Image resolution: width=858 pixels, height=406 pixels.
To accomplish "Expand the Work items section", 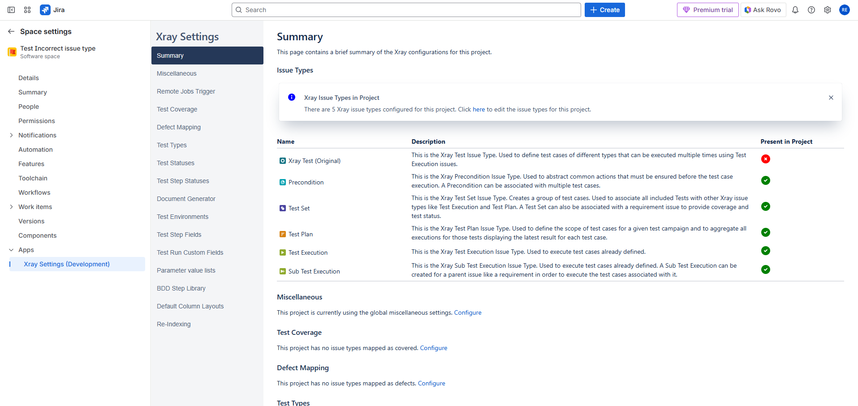I will (x=11, y=207).
